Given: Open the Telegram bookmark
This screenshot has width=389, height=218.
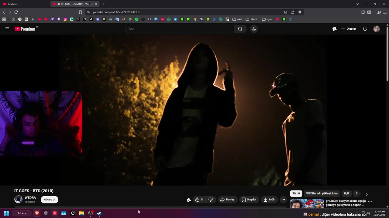Looking at the screenshot, I should pos(175,19).
